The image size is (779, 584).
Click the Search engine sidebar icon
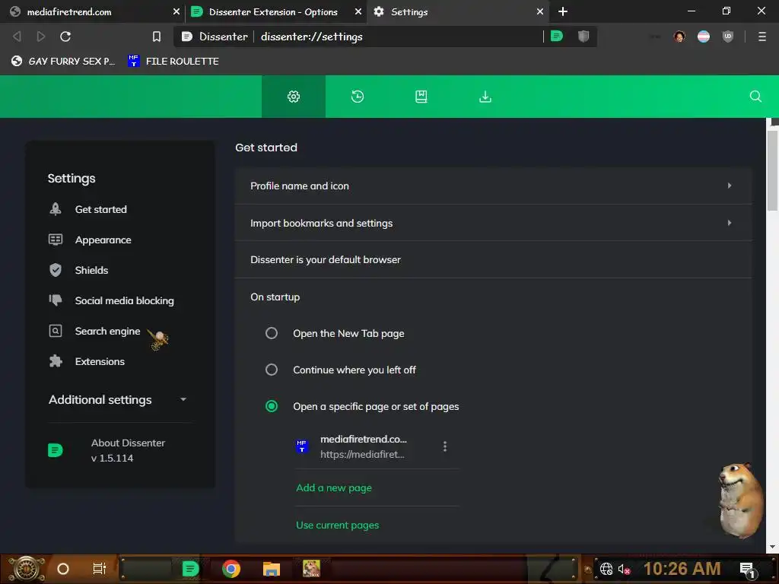coord(55,331)
